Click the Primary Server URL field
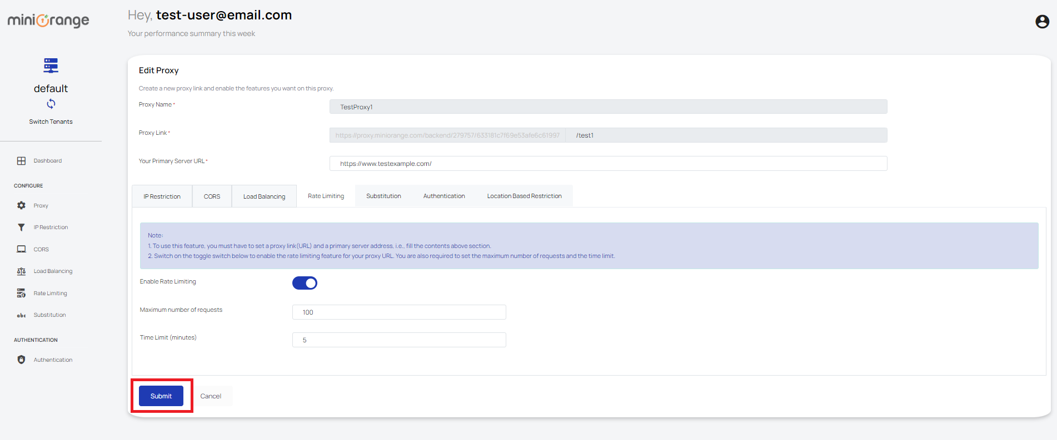 pos(608,163)
